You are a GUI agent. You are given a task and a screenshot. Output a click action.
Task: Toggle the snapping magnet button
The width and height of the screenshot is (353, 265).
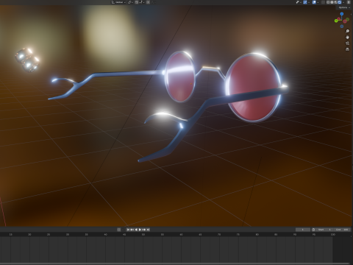(x=137, y=2)
